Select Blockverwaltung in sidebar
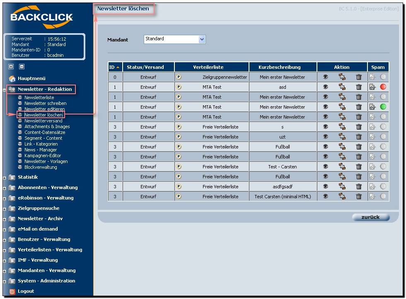406x299 pixels. 41,167
